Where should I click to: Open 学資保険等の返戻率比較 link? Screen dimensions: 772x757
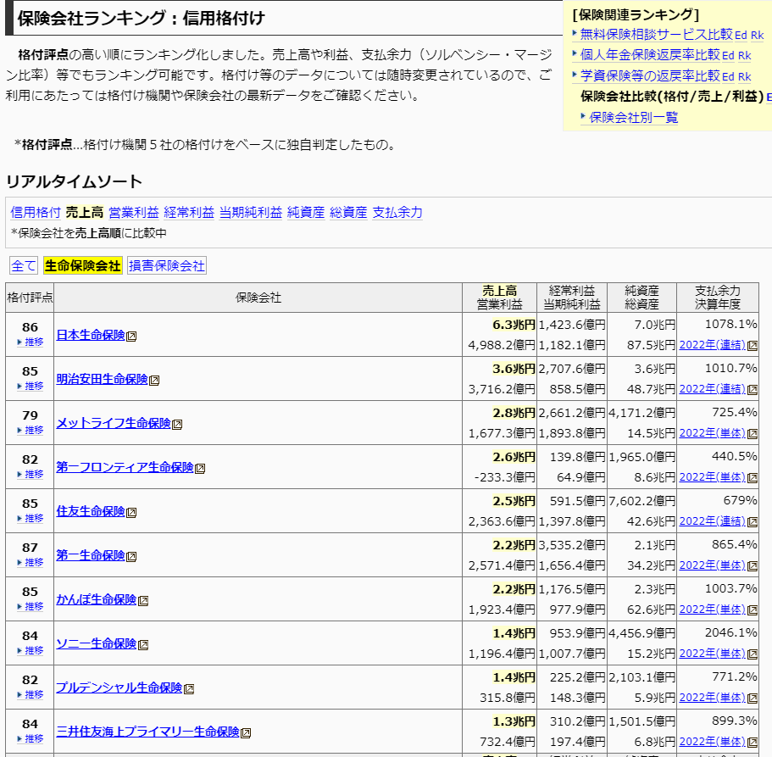650,75
